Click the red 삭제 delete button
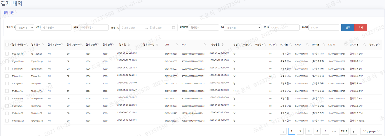 361,27
